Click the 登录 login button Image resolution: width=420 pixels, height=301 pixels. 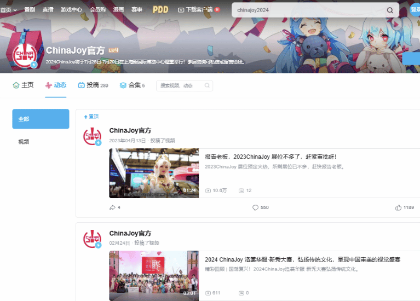pos(416,10)
